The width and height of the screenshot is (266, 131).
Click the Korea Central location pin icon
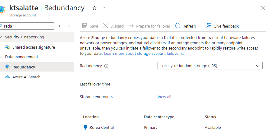[x=85, y=127]
